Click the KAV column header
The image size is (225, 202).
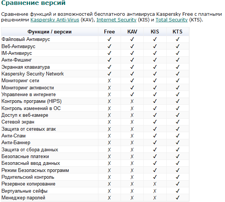coord(132,32)
